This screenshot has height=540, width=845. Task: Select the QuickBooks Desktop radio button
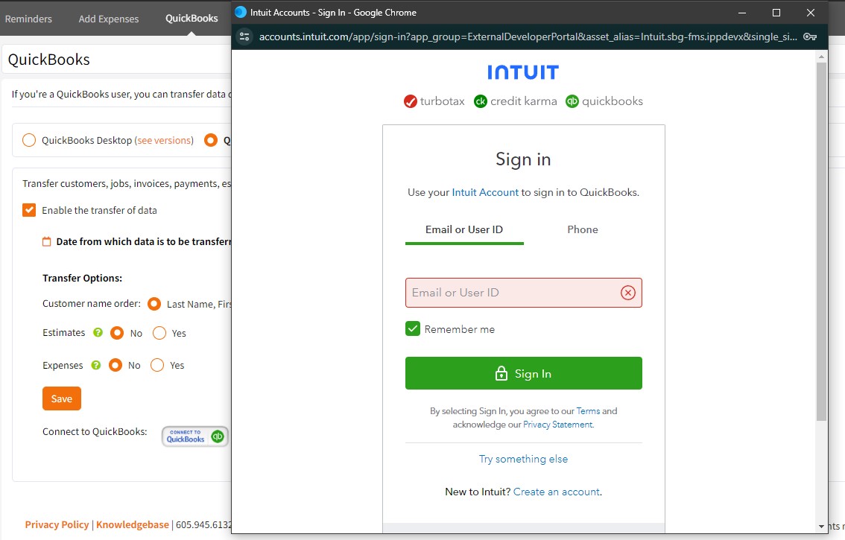coord(28,140)
